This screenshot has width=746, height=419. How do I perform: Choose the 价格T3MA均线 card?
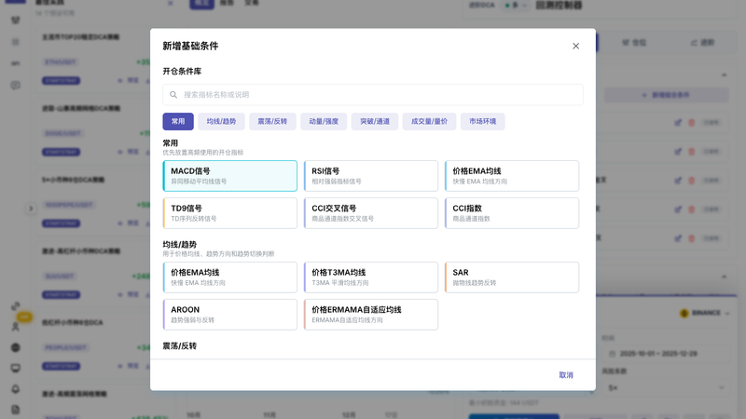[x=370, y=277]
